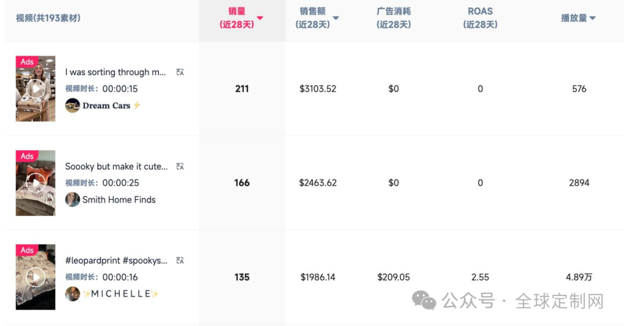Click the 广告消耗 (近28天) column header
624x326 pixels.
393,18
